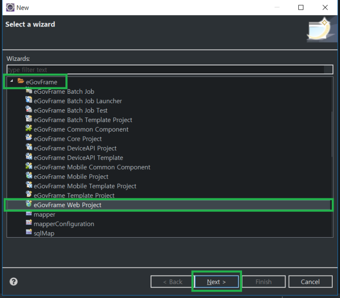
Task: Click the Next button
Action: click(x=216, y=282)
